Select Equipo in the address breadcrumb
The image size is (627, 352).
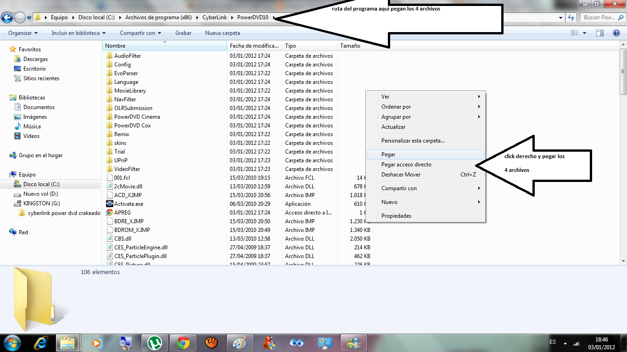pos(59,17)
